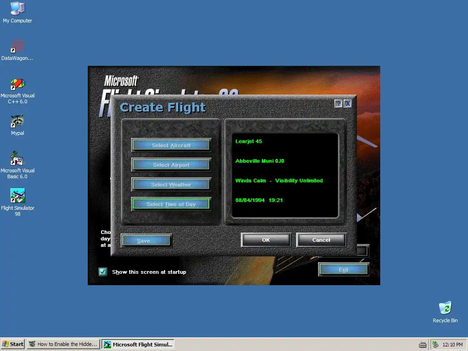Click the help question mark button in Create Flight

click(x=338, y=104)
